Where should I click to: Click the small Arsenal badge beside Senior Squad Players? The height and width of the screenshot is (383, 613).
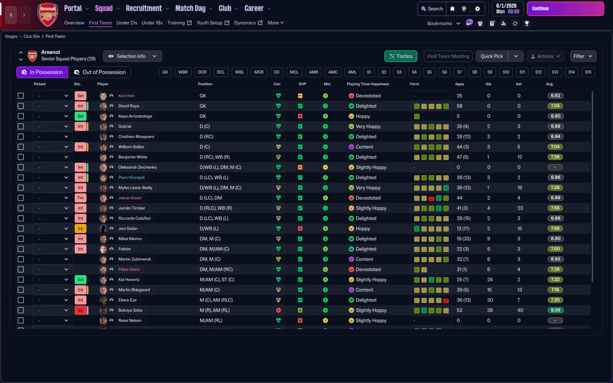[32, 56]
